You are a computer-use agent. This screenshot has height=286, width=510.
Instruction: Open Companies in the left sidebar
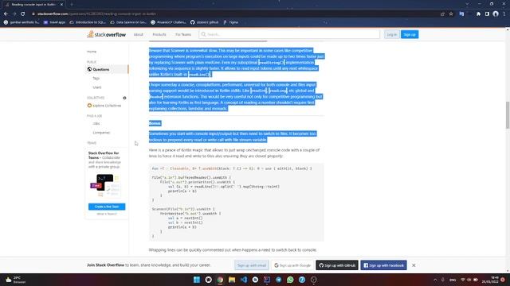(101, 133)
